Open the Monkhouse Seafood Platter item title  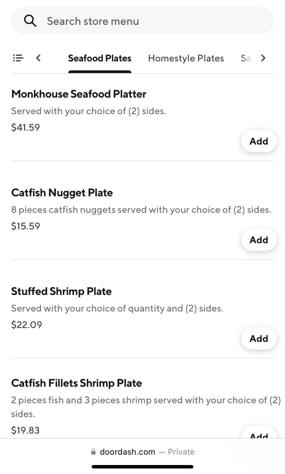point(79,94)
